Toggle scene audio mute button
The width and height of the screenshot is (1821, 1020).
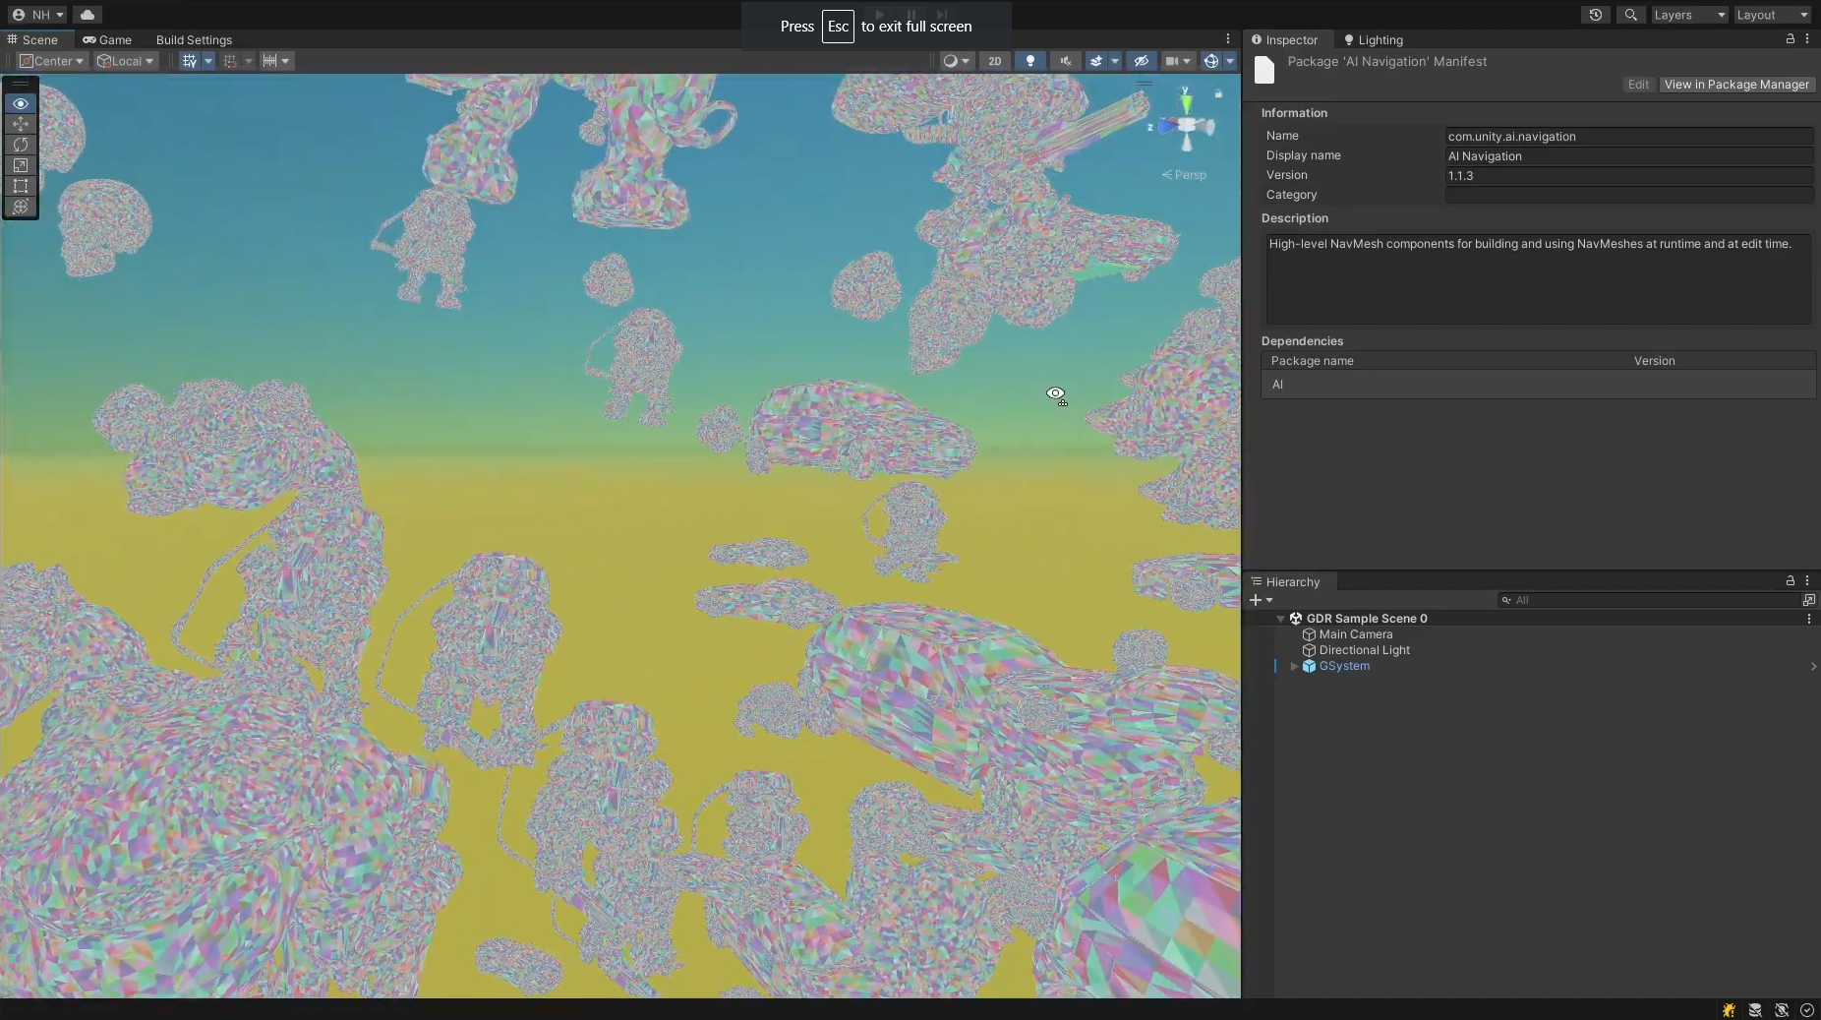point(1065,61)
